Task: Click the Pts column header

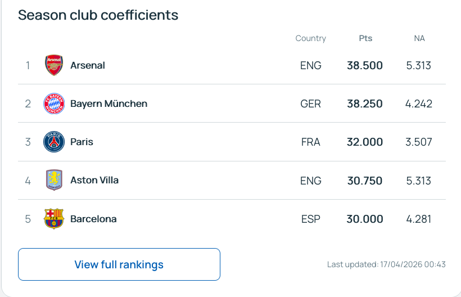Action: click(365, 38)
